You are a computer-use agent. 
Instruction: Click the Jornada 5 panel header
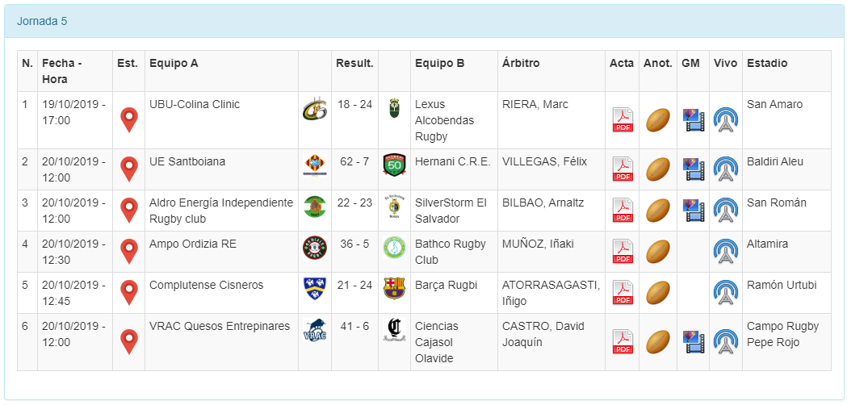click(x=424, y=22)
